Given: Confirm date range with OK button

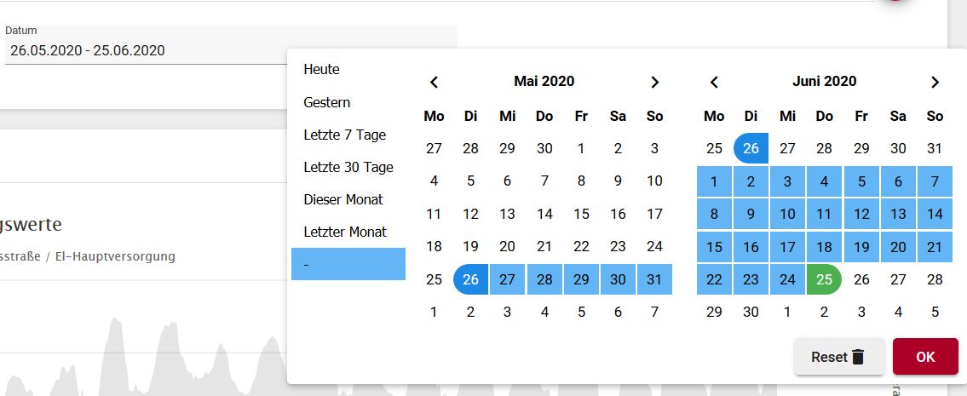Looking at the screenshot, I should click(925, 357).
